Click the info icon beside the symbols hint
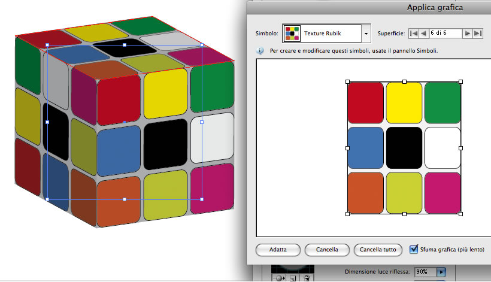This screenshot has width=491, height=282. pyautogui.click(x=260, y=51)
